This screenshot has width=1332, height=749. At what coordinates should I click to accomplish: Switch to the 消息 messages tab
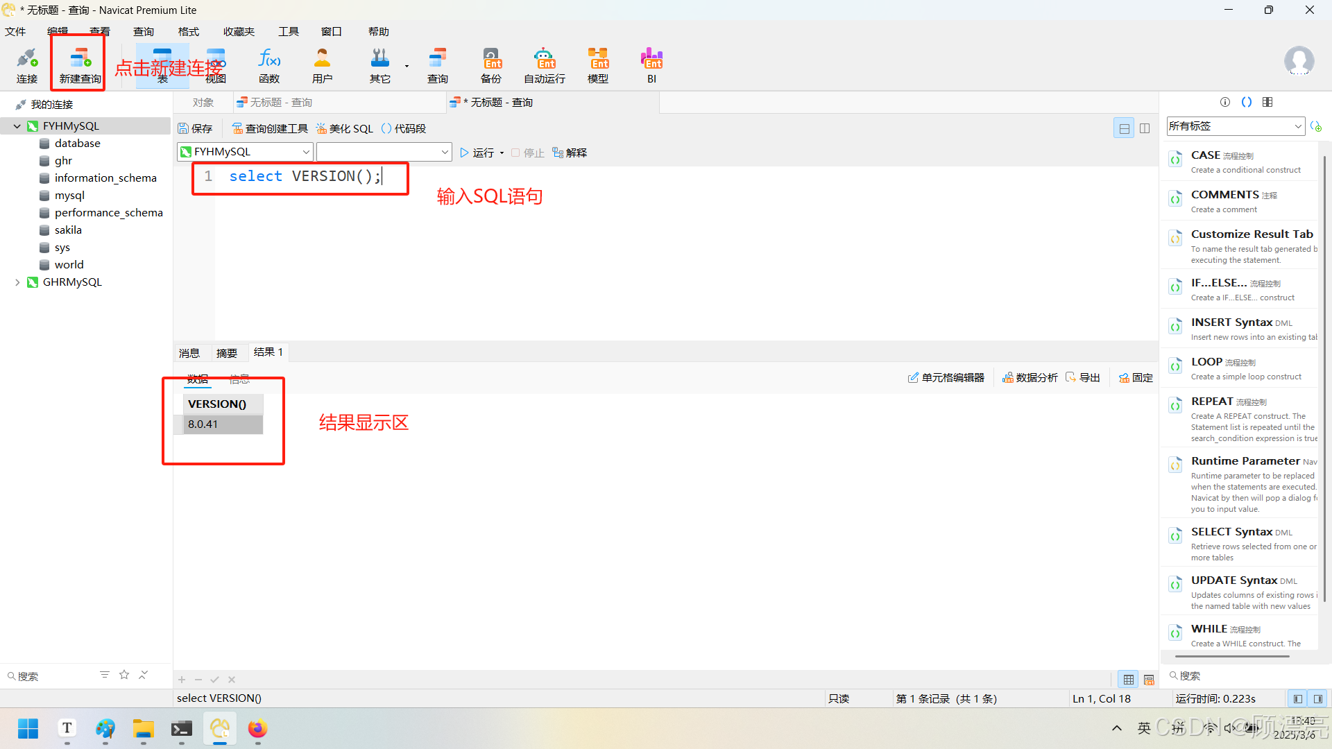(x=189, y=353)
